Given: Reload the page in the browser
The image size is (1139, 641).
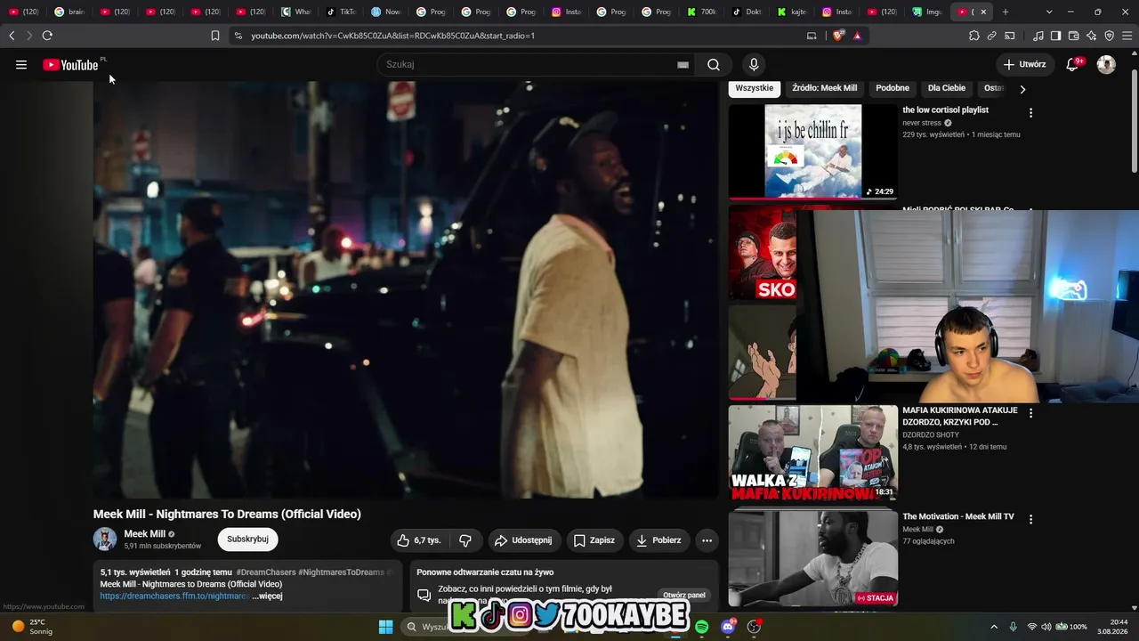Looking at the screenshot, I should tap(47, 36).
